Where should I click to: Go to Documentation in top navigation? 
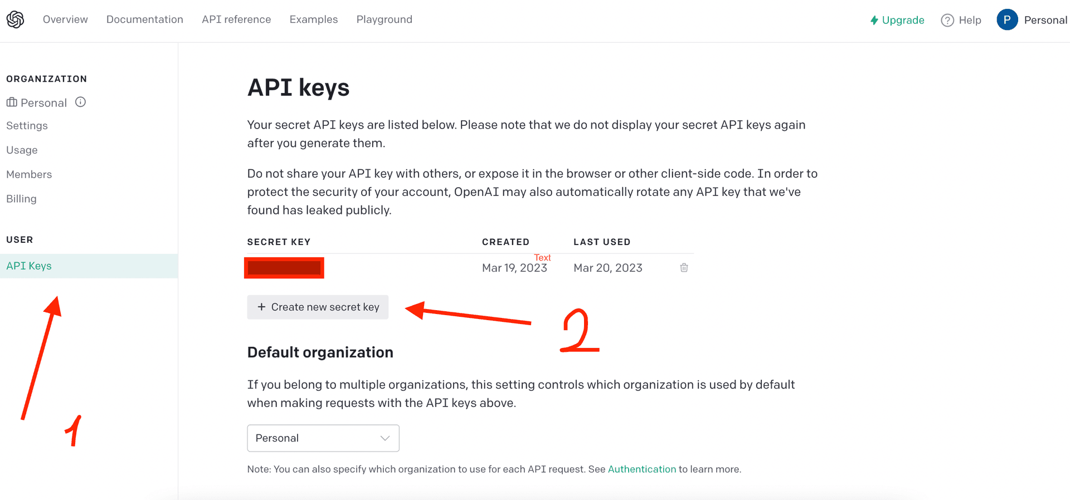click(144, 19)
